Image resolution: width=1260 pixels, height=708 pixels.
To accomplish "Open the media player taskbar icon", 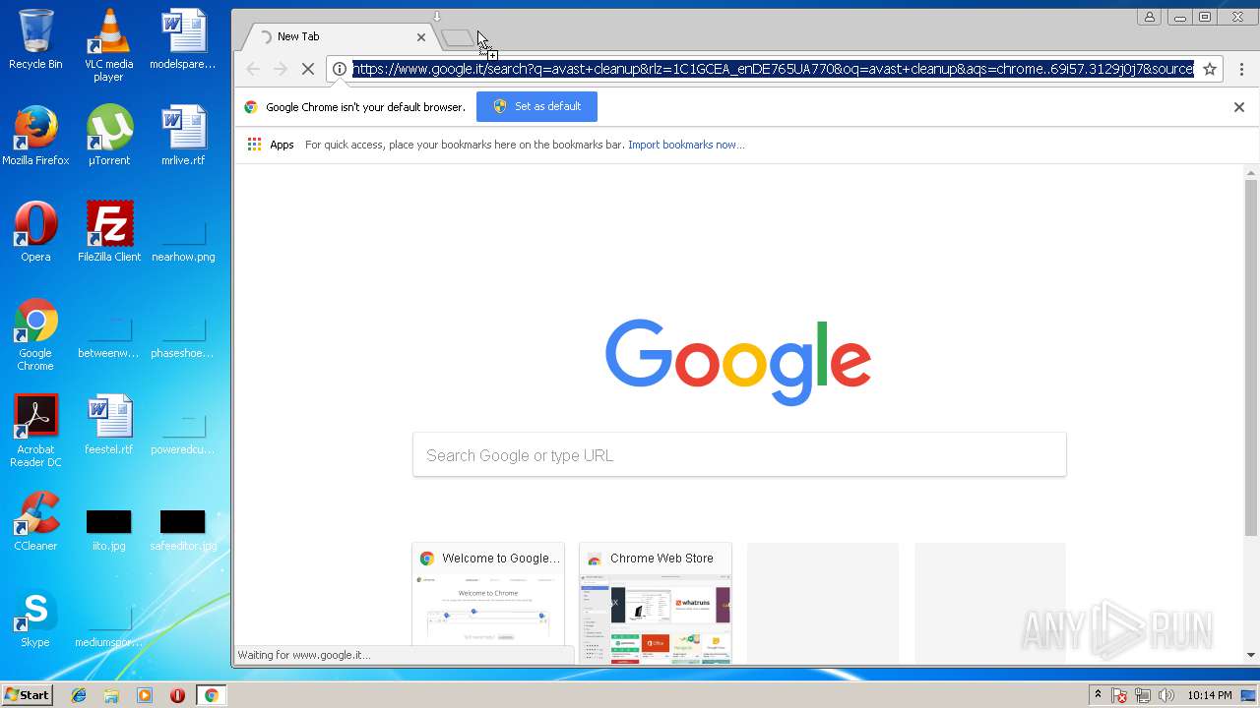I will tap(145, 695).
